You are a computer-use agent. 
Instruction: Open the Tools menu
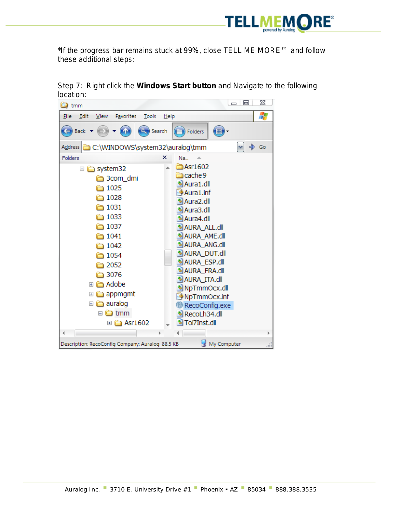[150, 116]
